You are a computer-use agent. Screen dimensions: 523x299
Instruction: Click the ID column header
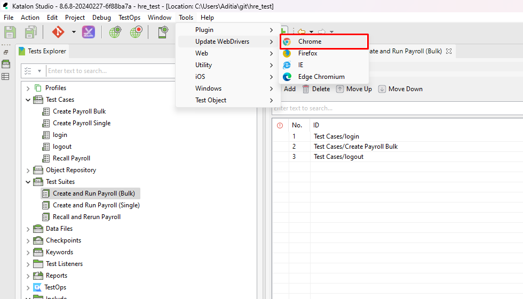[x=316, y=125]
